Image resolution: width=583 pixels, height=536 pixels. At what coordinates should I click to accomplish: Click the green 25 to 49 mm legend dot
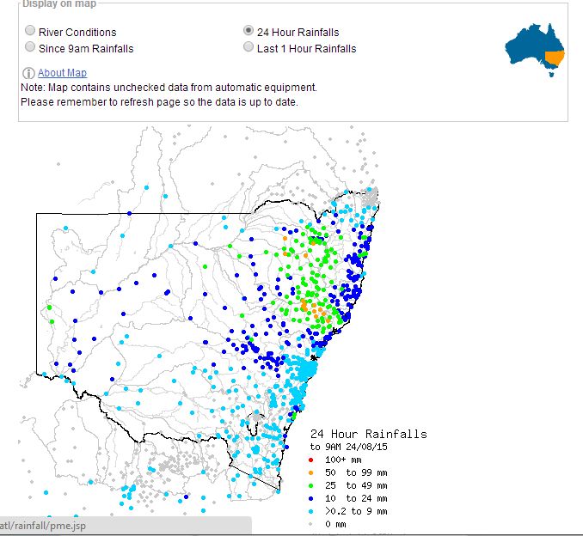pyautogui.click(x=314, y=485)
